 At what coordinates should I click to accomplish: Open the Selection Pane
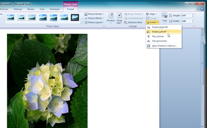[133, 23]
